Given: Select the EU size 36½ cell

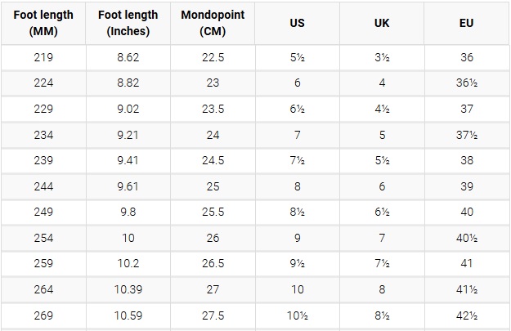Looking at the screenshot, I should tap(467, 83).
